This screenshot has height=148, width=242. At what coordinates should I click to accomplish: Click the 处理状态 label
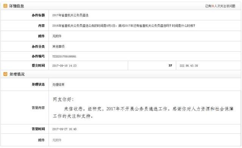[38, 84]
